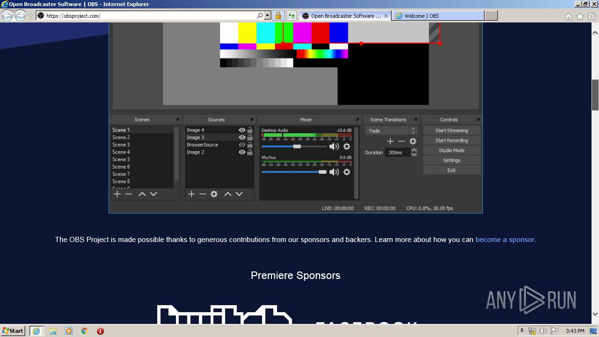Increase Duration with up stepper arrow

click(x=414, y=150)
